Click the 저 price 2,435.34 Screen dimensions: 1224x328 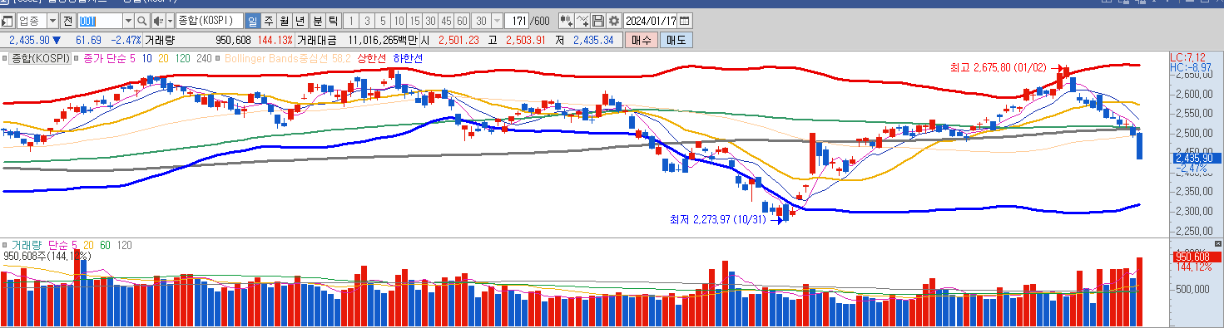click(594, 40)
